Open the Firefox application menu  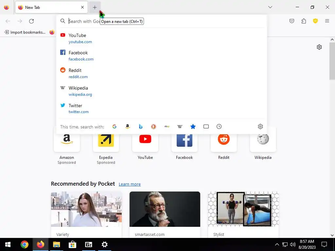point(327,21)
